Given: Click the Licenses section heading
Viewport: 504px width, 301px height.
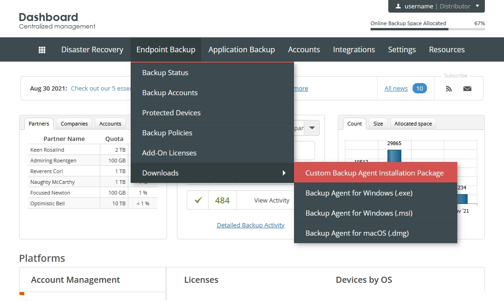Looking at the screenshot, I should coord(201,280).
